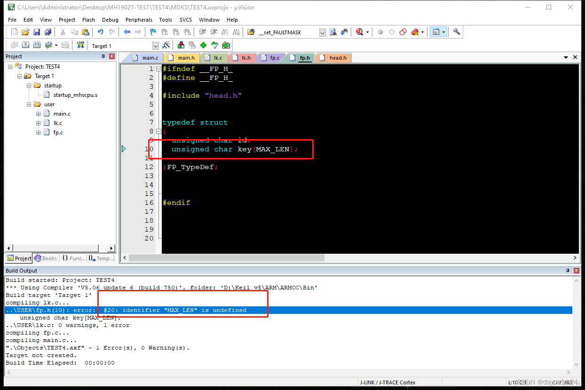
Task: Collapse the Project: TEST4 tree node
Action: [10, 67]
